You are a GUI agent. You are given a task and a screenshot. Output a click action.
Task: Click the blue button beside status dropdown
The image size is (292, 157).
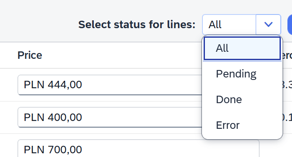290,24
